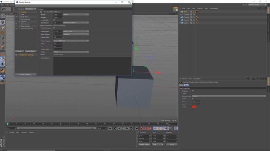Toggle the Save checkbox in Render Settings
The width and height of the screenshot is (270, 151).
tap(16, 14)
